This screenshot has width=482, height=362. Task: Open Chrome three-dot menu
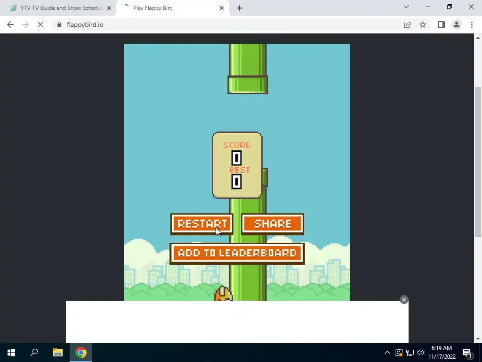tap(472, 25)
